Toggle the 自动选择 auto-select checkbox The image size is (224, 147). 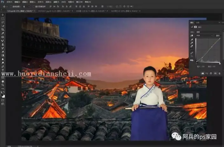click(x=11, y=7)
